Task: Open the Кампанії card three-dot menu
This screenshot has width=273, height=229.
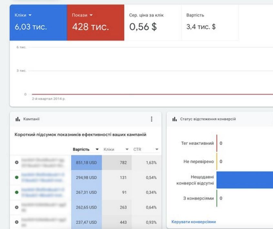Action: [x=152, y=119]
